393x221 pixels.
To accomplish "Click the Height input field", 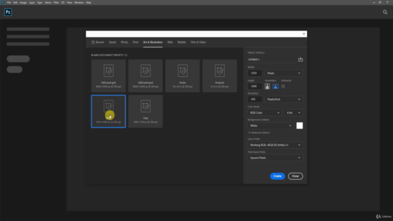I will coord(255,87).
